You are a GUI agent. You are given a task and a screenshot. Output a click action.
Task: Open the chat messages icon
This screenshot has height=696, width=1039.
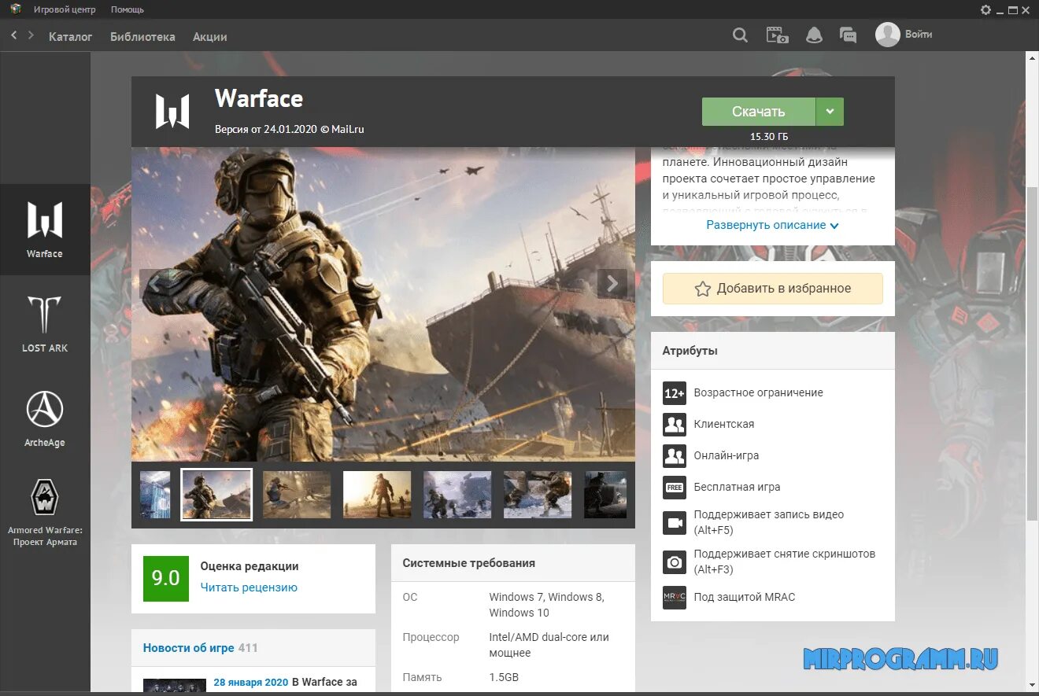click(848, 35)
